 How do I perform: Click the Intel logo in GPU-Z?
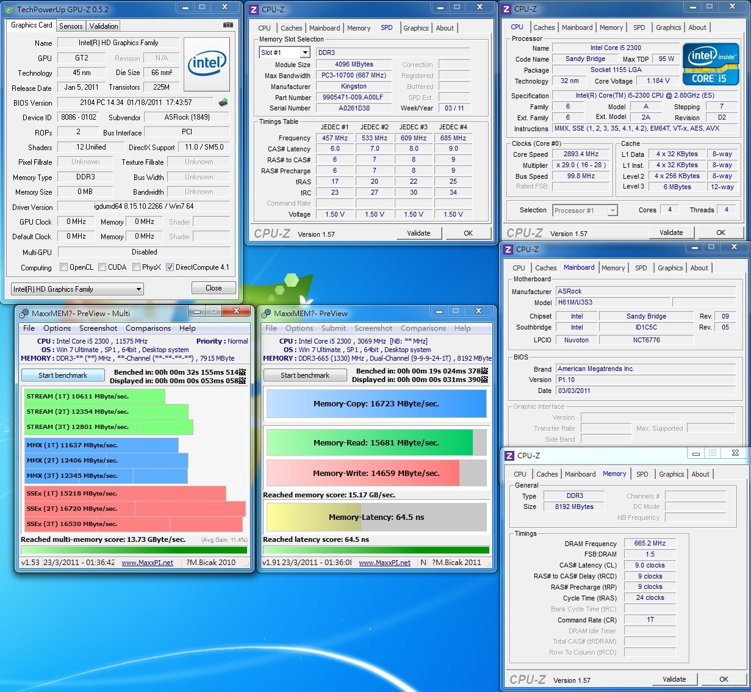pyautogui.click(x=207, y=63)
